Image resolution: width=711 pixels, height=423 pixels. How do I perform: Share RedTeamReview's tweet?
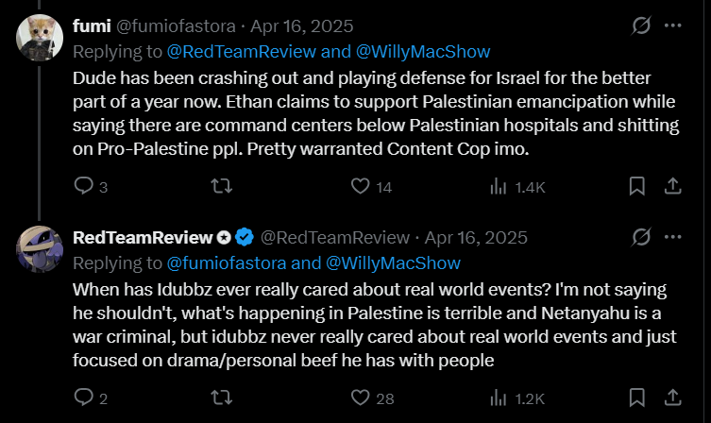[673, 398]
